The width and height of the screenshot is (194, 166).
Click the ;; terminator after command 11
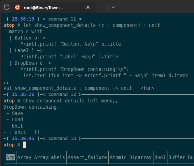[x=6, y=82]
